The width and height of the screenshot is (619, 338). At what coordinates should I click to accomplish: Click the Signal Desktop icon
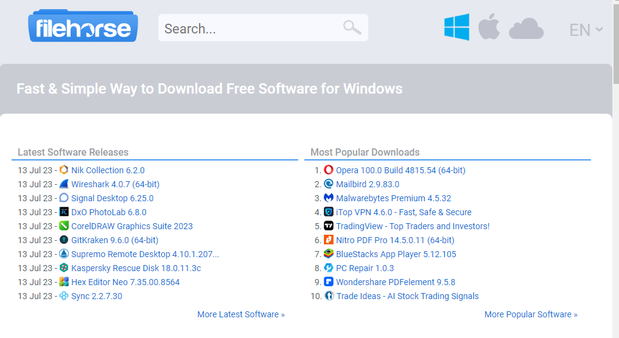coord(64,198)
